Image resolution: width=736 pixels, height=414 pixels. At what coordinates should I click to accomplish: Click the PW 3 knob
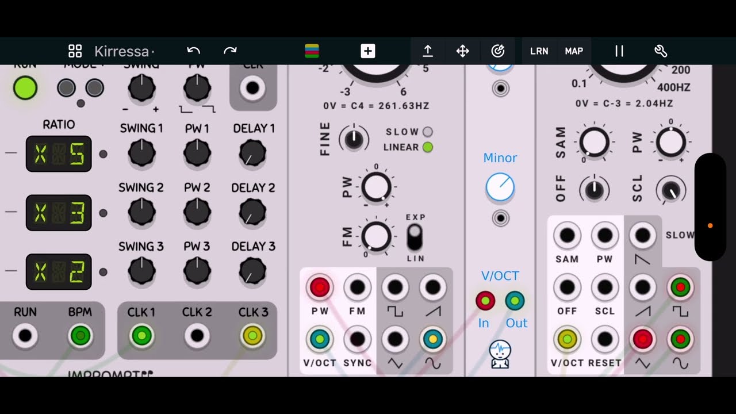click(197, 271)
